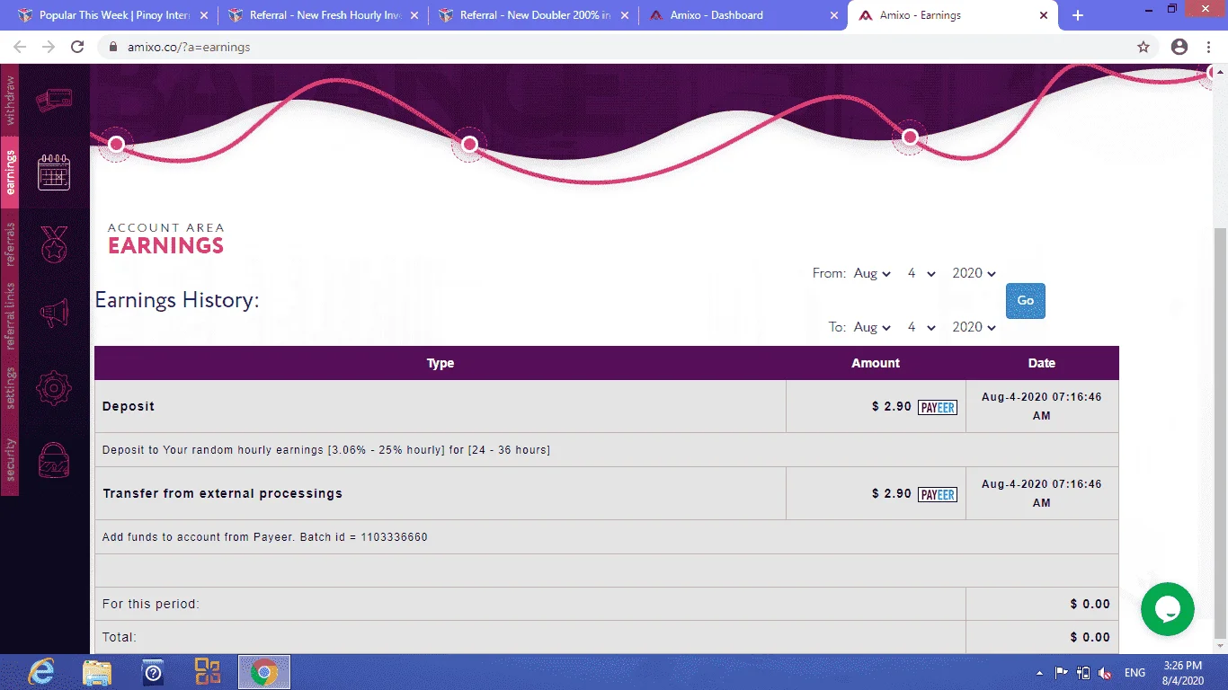Open the withdraw card icon in sidebar

54,100
